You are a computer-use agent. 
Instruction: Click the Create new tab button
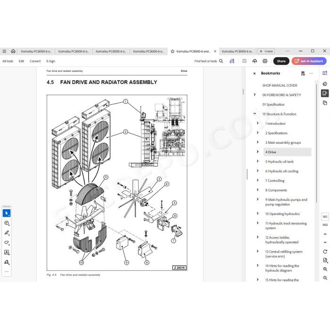[266, 51]
